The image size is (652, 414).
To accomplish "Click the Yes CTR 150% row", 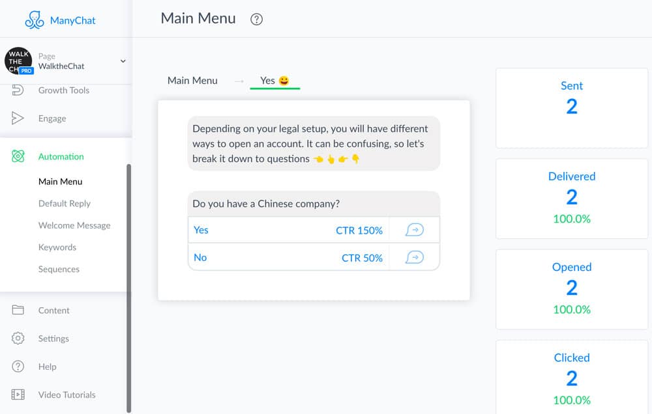I will [288, 230].
